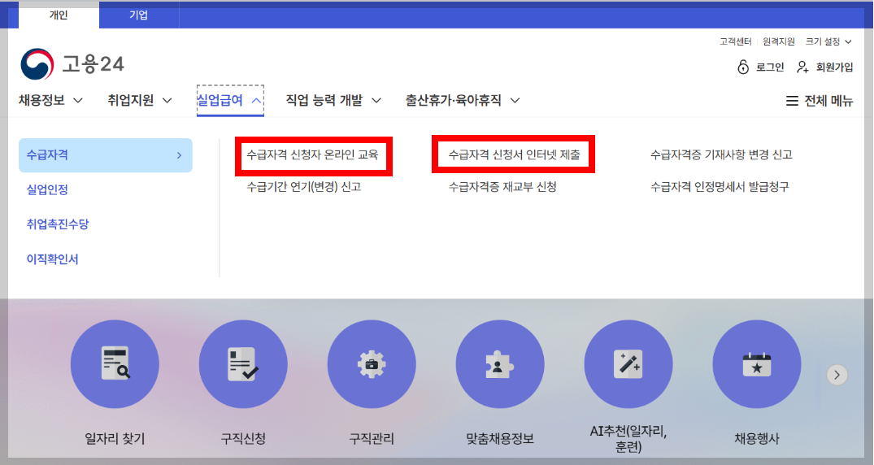Expand the 수급자격 submenu arrow
The width and height of the screenshot is (874, 465).
[x=179, y=155]
